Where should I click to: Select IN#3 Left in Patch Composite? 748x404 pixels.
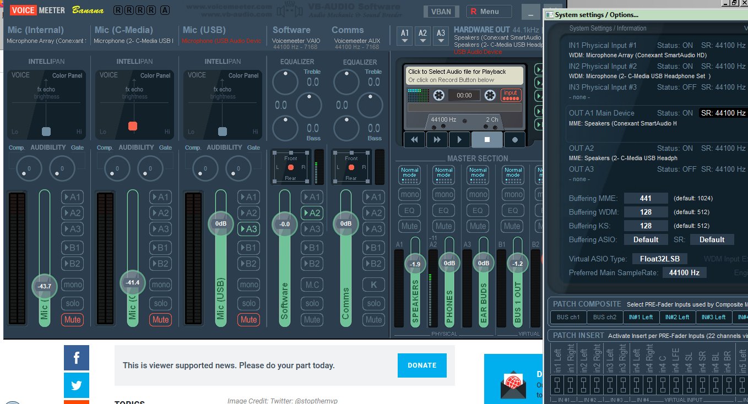tap(713, 317)
